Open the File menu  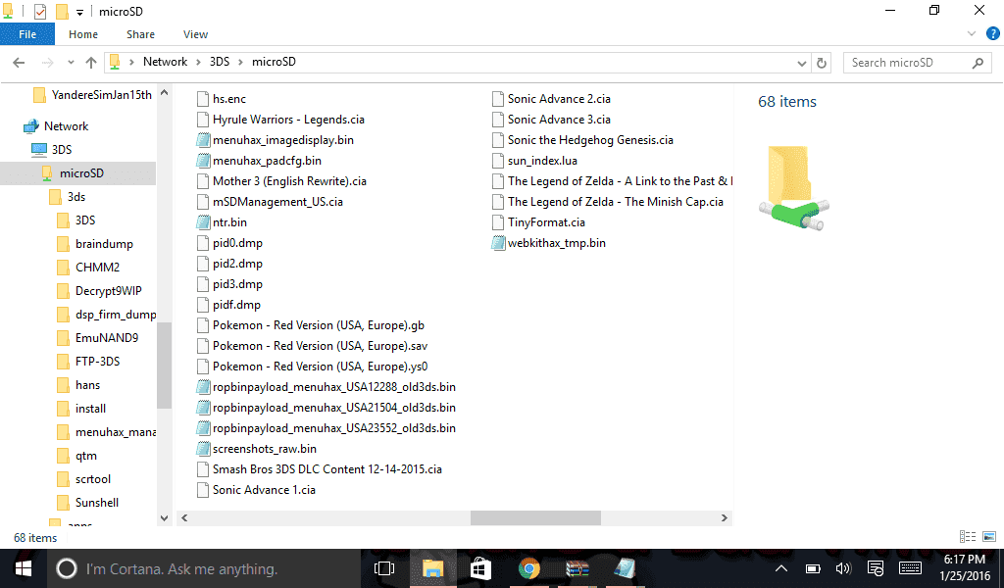pyautogui.click(x=27, y=34)
